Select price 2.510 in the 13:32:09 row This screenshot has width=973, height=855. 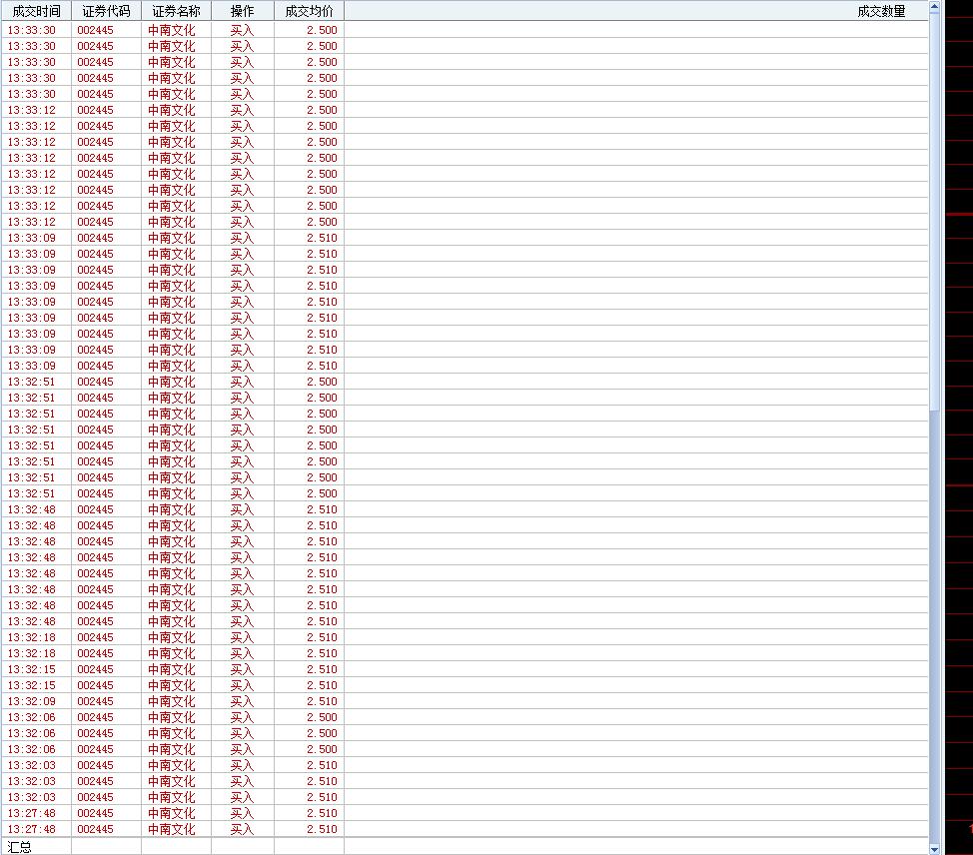(x=309, y=701)
